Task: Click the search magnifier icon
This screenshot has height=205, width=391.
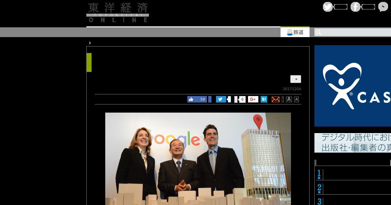Action: (x=319, y=32)
